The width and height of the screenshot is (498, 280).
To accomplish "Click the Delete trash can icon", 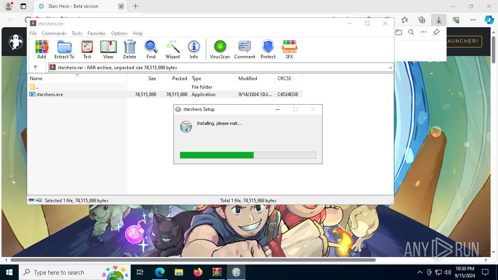I will tap(130, 49).
